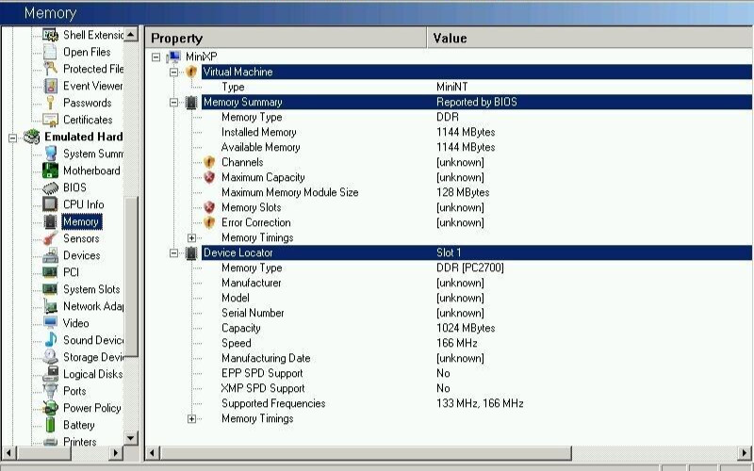Click the '166 MHz' speed value
The image size is (754, 471).
pyautogui.click(x=457, y=343)
